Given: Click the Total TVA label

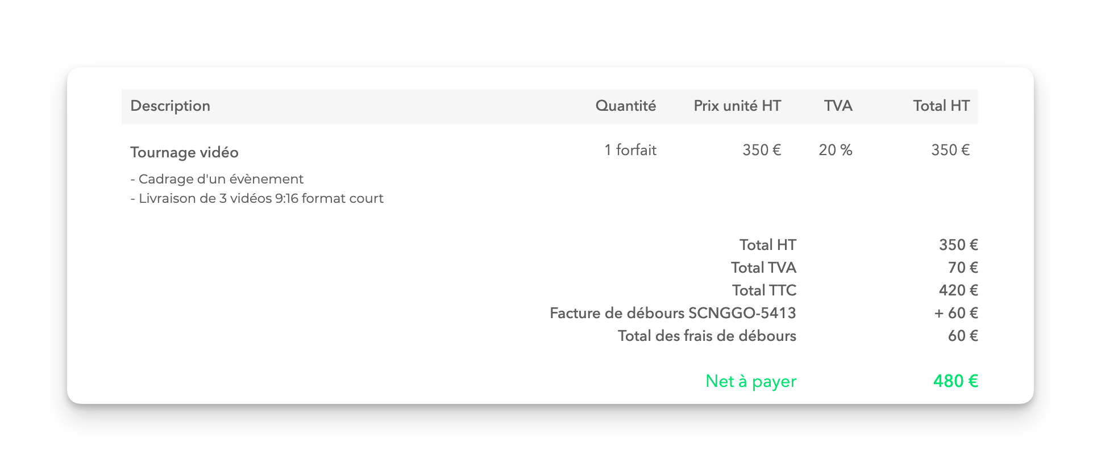Looking at the screenshot, I should 763,268.
